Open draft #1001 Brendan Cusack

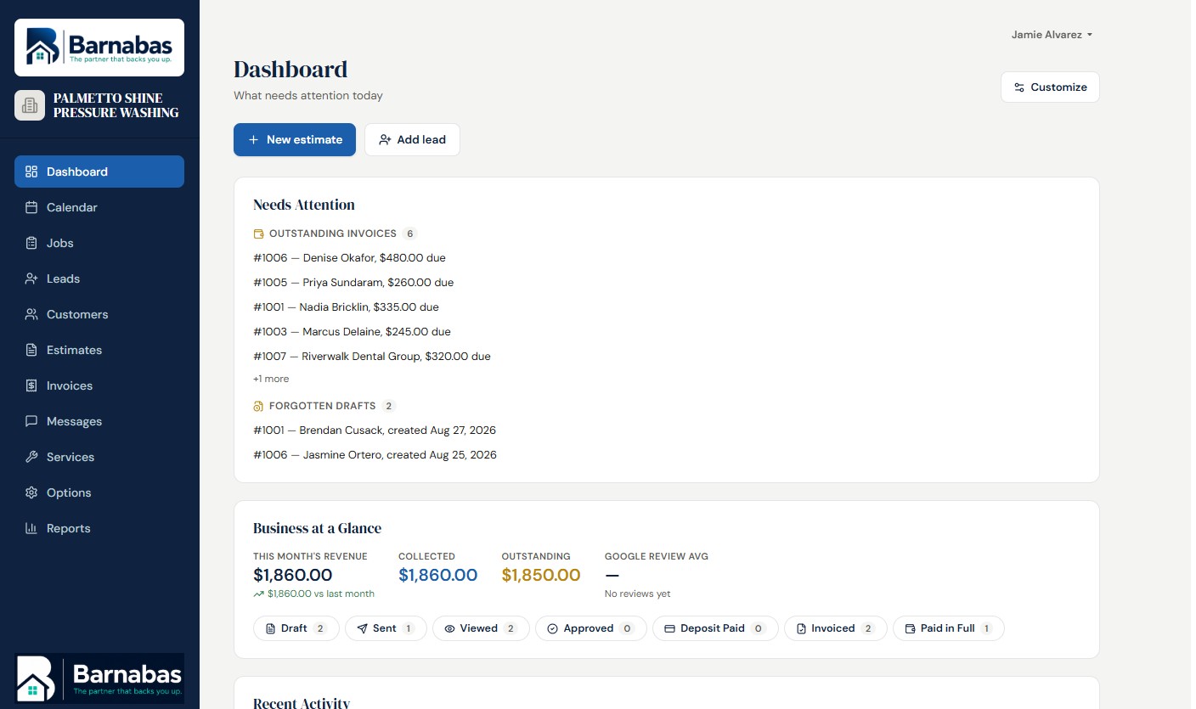375,430
